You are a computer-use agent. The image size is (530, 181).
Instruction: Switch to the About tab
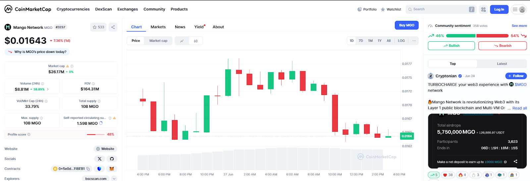click(x=218, y=27)
